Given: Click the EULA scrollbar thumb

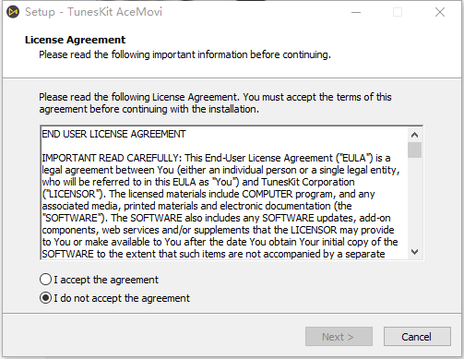Looking at the screenshot, I should click(x=414, y=150).
